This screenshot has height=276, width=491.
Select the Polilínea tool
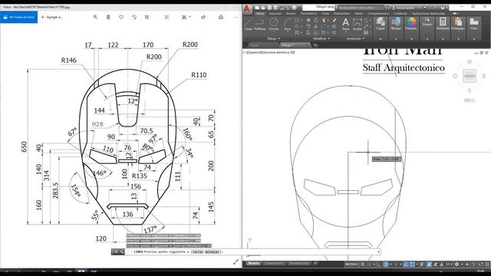click(259, 24)
